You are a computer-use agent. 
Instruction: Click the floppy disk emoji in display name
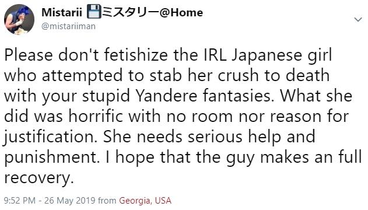tap(94, 12)
